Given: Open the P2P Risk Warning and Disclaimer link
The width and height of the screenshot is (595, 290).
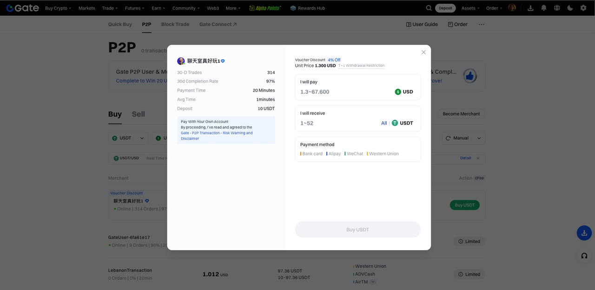Looking at the screenshot, I should (x=217, y=135).
